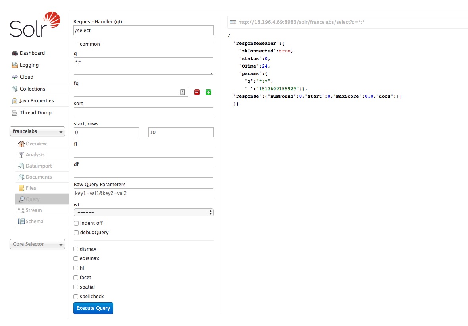
Task: Focus the df default field input
Action: 144,173
